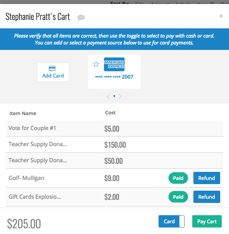229x234 pixels.
Task: Select the carousel page dot indicator
Action: tap(114, 96)
